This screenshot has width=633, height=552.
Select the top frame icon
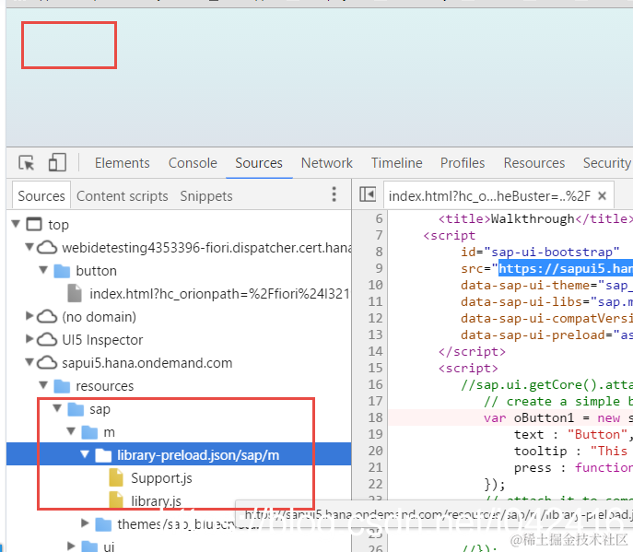[x=34, y=224]
